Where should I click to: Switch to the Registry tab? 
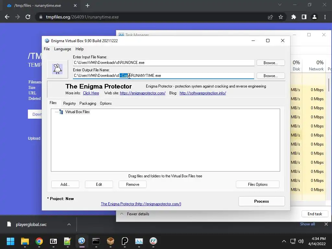(69, 103)
